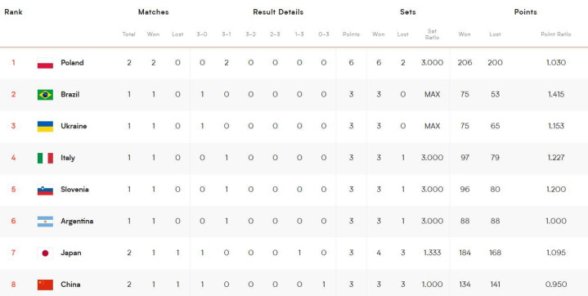Click the Ukraine flag icon

[x=45, y=127]
